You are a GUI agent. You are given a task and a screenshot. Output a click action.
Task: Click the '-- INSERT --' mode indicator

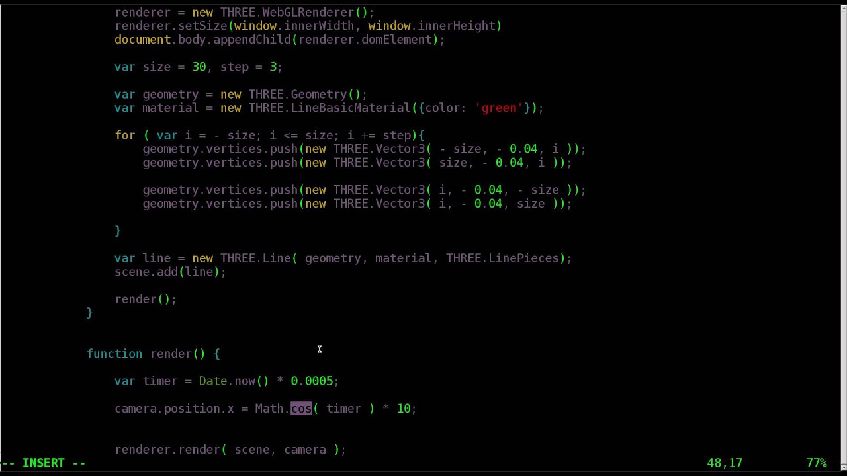click(43, 463)
